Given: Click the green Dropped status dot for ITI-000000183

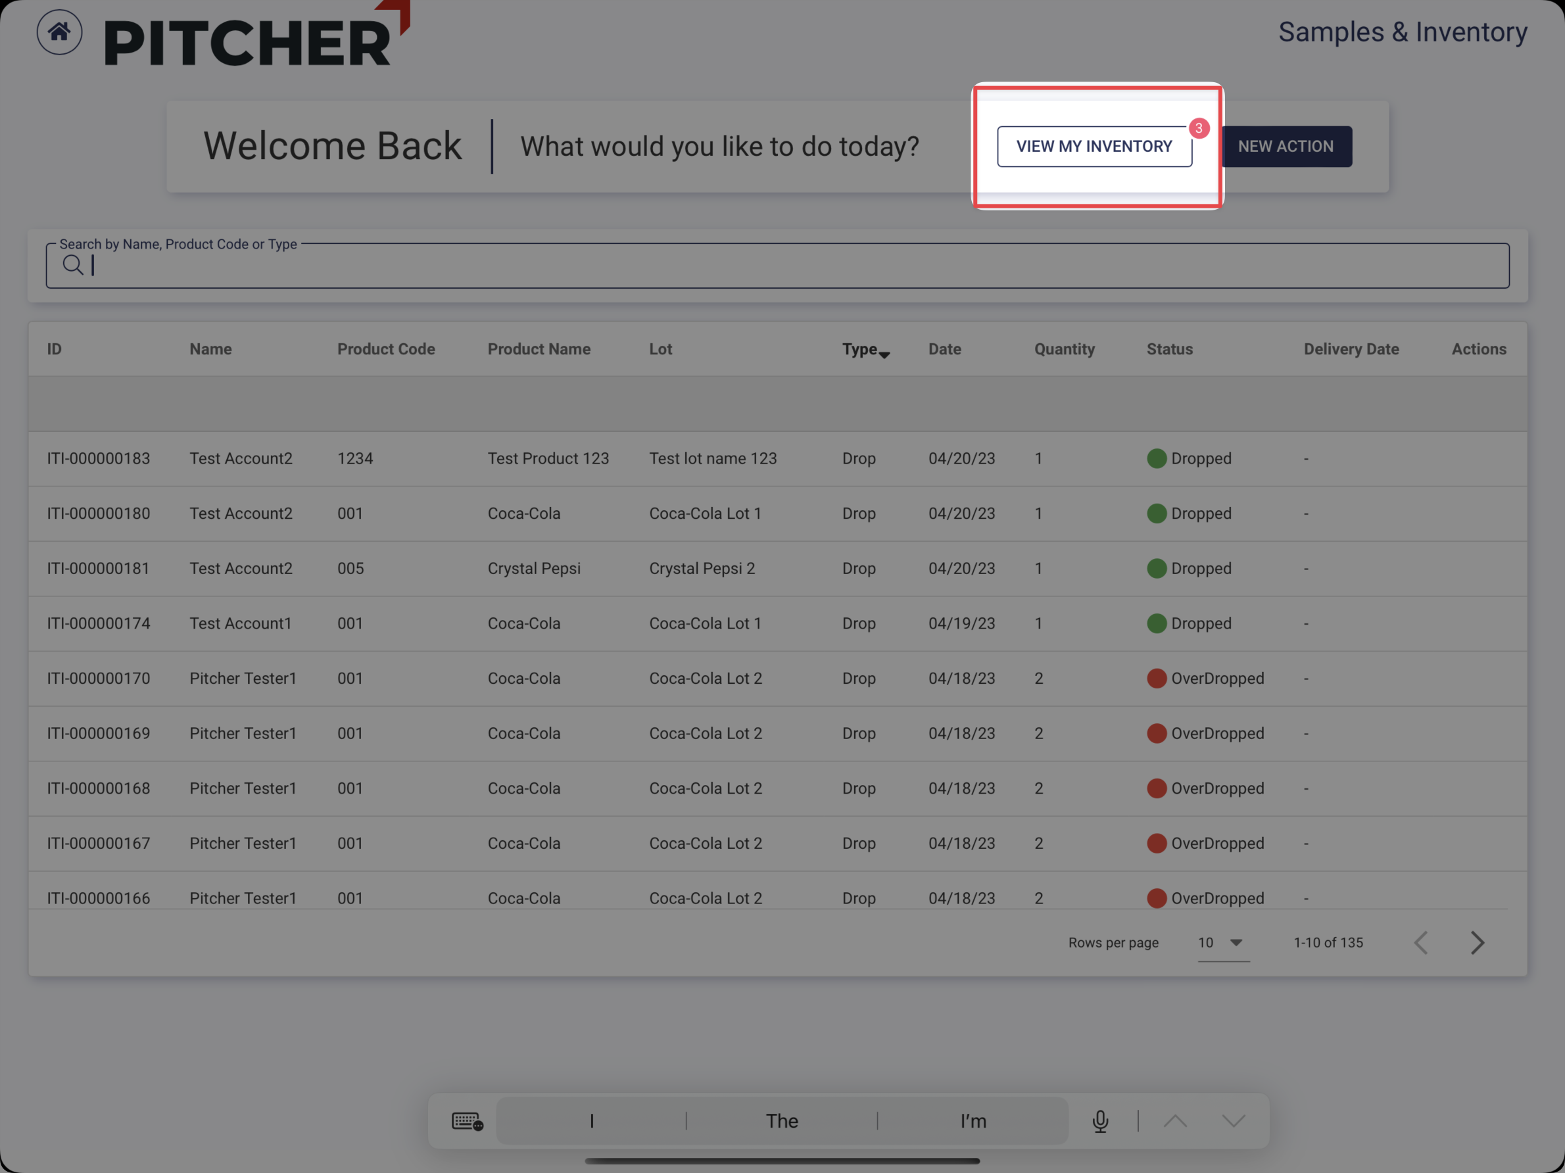Looking at the screenshot, I should coord(1156,458).
